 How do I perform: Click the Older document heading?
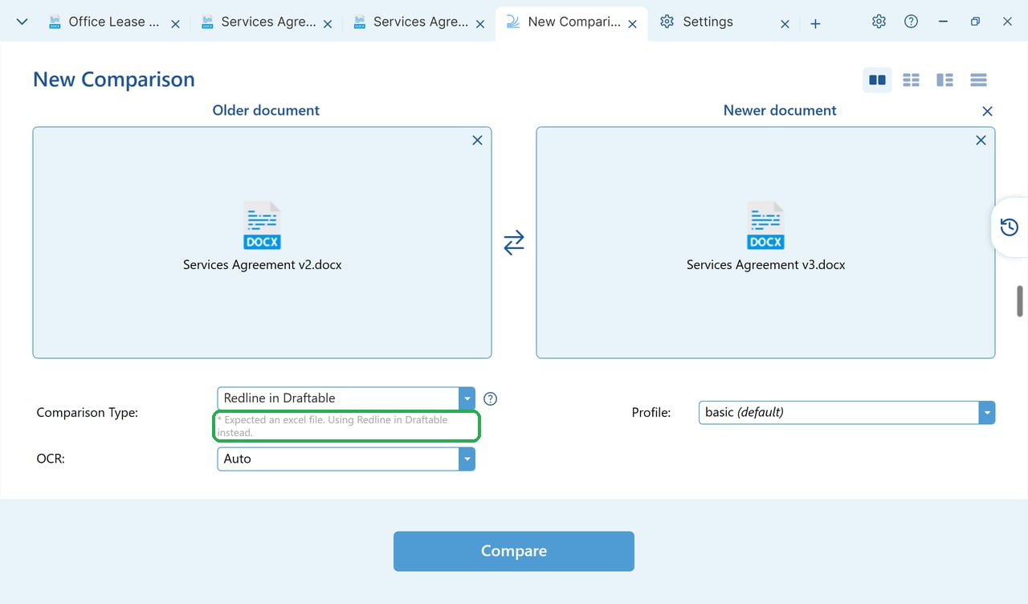(266, 111)
